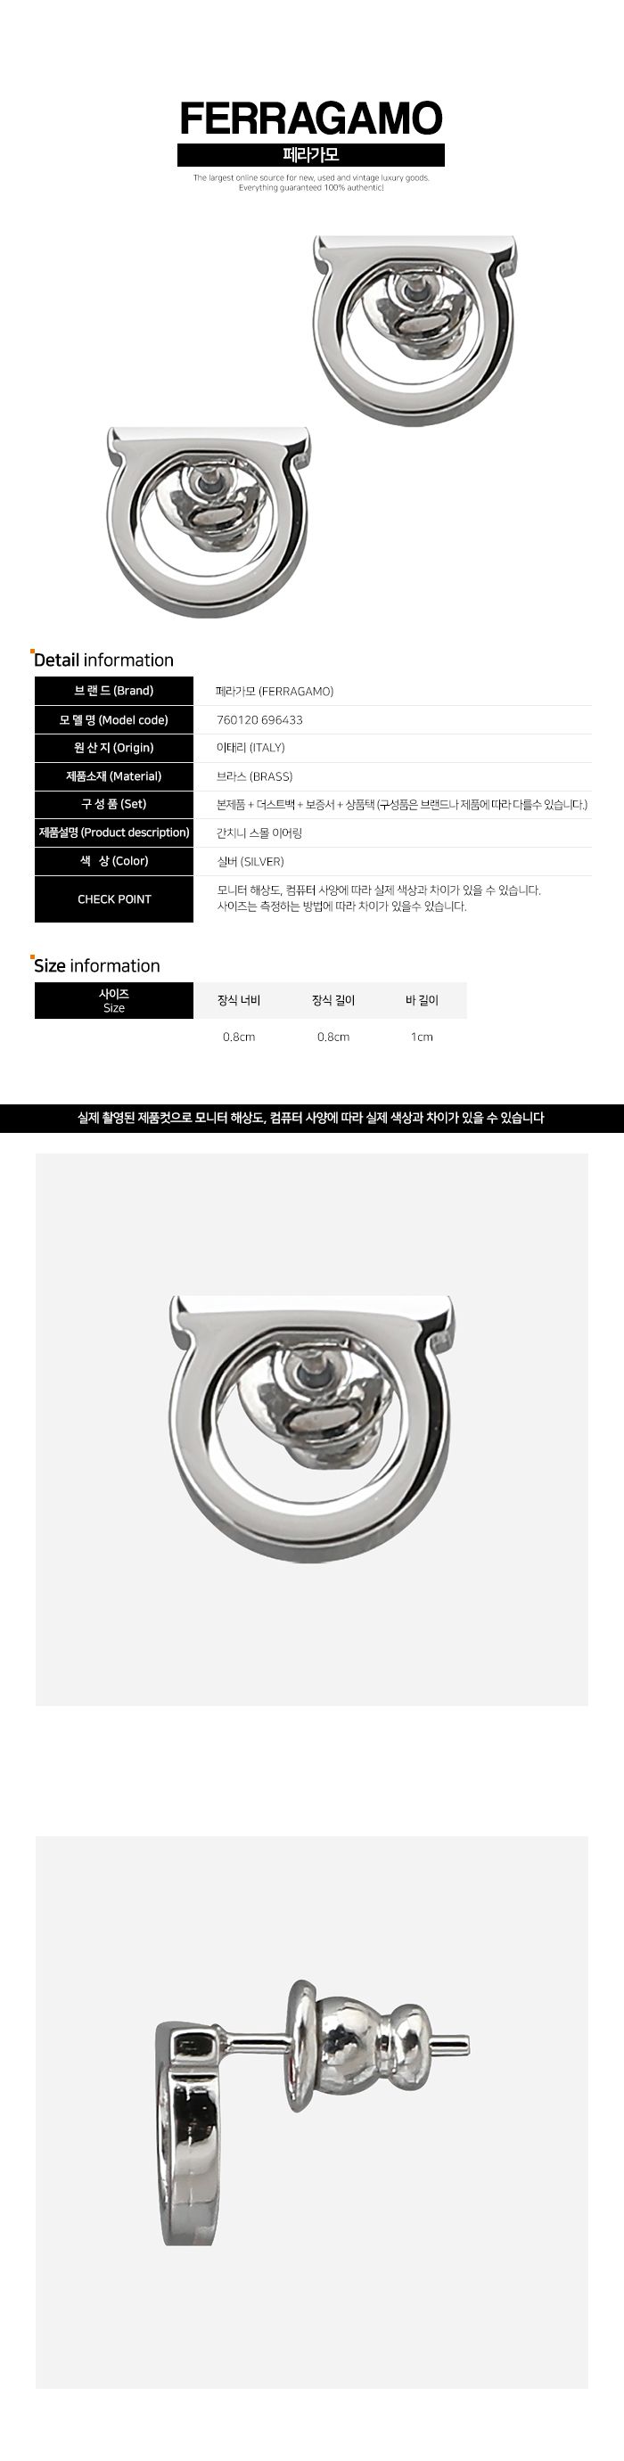Click the black 페라가모 banner under the logo
Viewport: 624px width, 2461px height.
(x=310, y=155)
